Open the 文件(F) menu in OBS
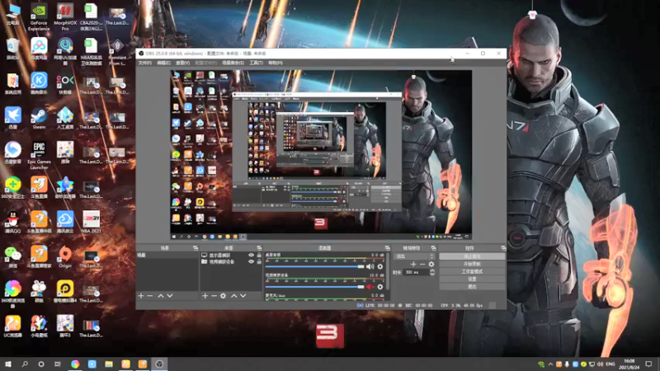The width and height of the screenshot is (660, 371). (145, 63)
